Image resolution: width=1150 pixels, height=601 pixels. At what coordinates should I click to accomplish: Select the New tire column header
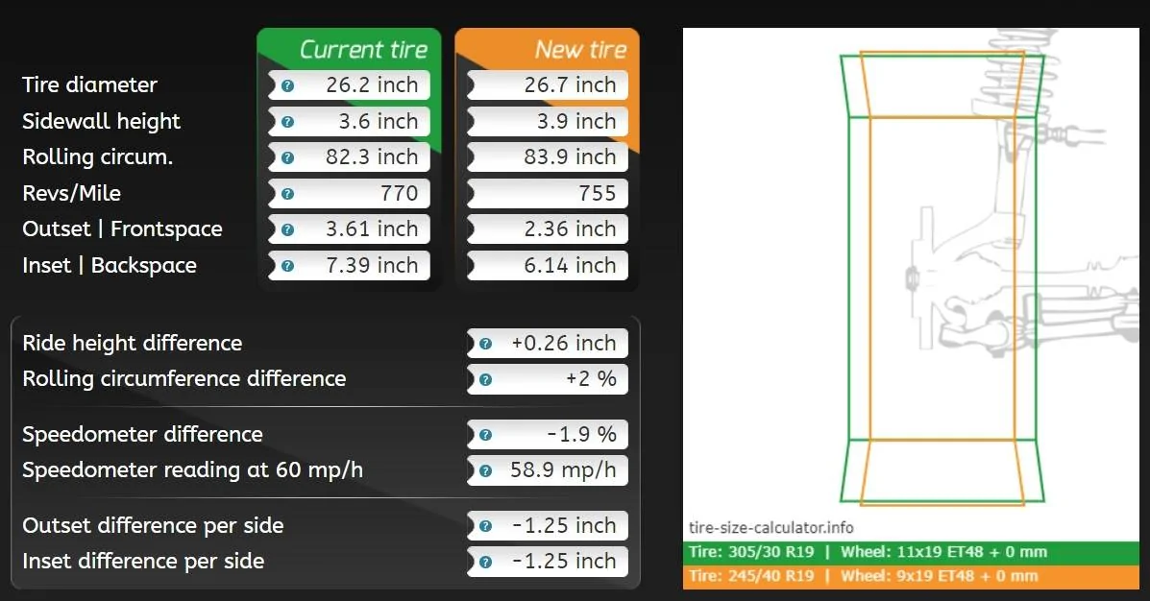[x=580, y=50]
